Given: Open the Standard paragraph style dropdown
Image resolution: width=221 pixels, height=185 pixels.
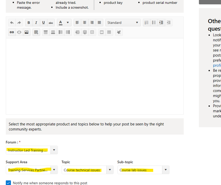Looking at the screenshot, I should point(123,23).
